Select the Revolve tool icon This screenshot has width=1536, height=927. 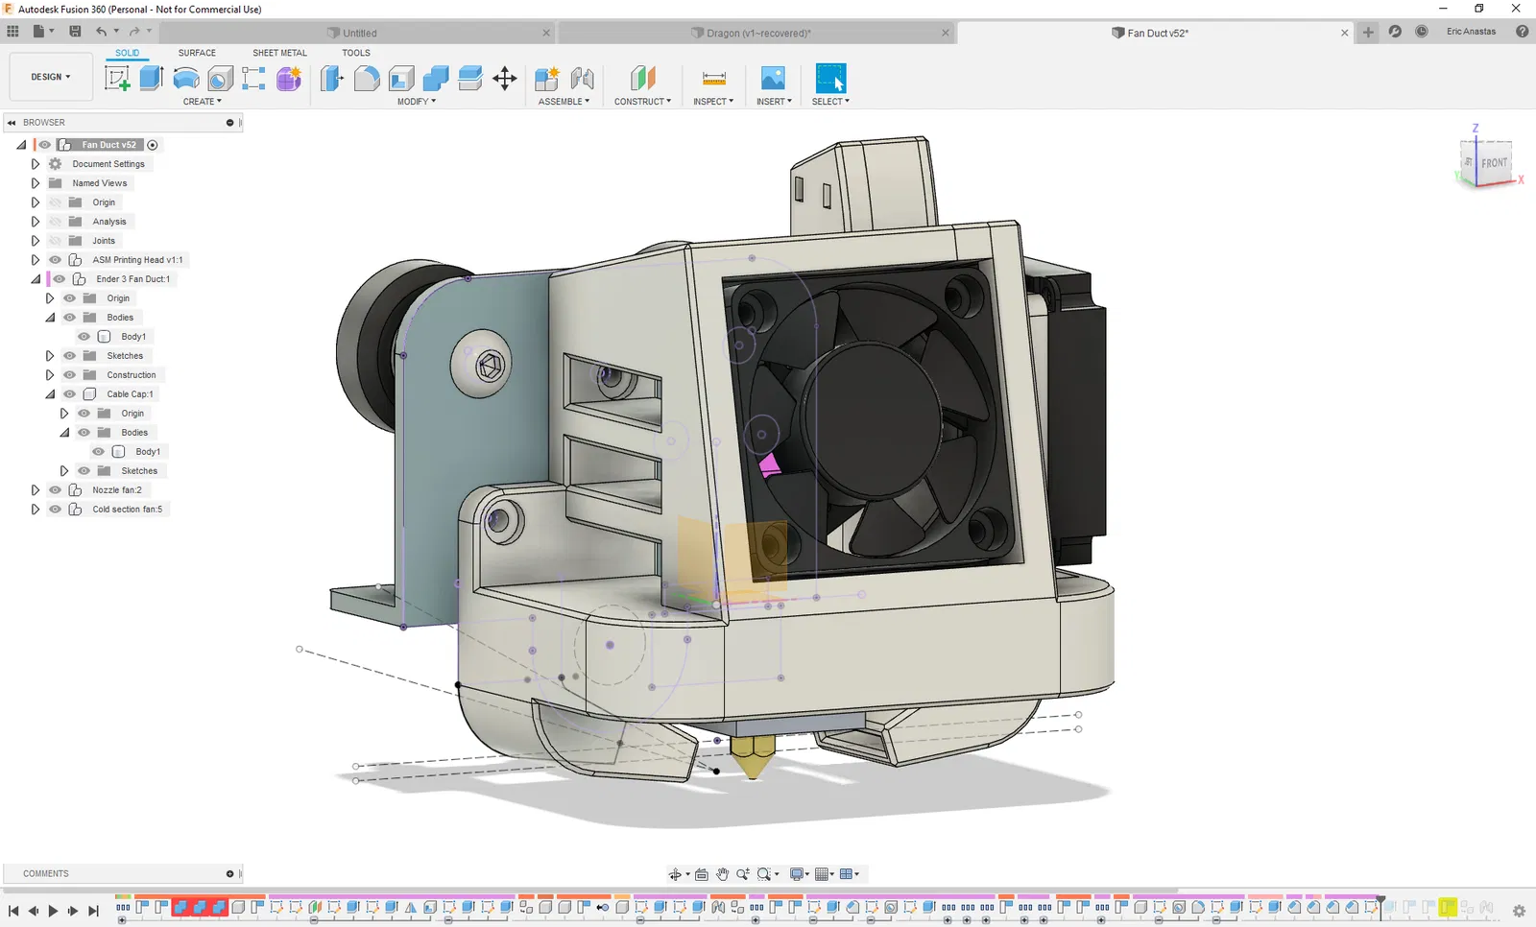click(186, 79)
